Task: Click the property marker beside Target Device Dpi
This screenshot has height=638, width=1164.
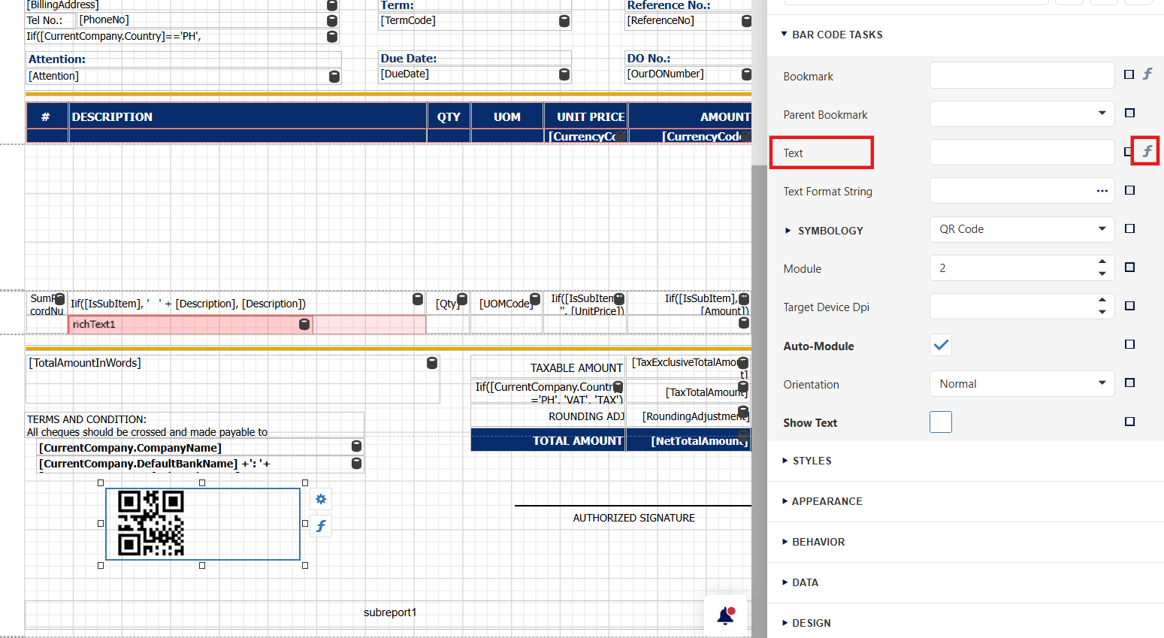Action: pyautogui.click(x=1129, y=306)
